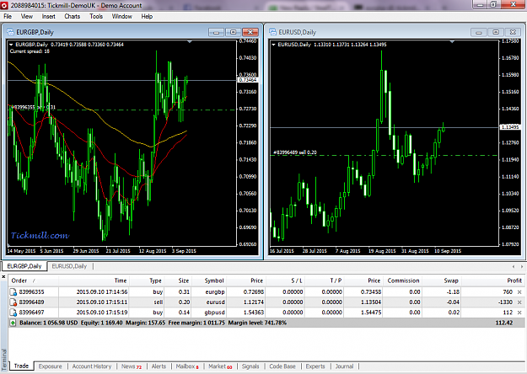The width and height of the screenshot is (527, 374).
Task: Sort trades by Commission column
Action: pos(402,280)
